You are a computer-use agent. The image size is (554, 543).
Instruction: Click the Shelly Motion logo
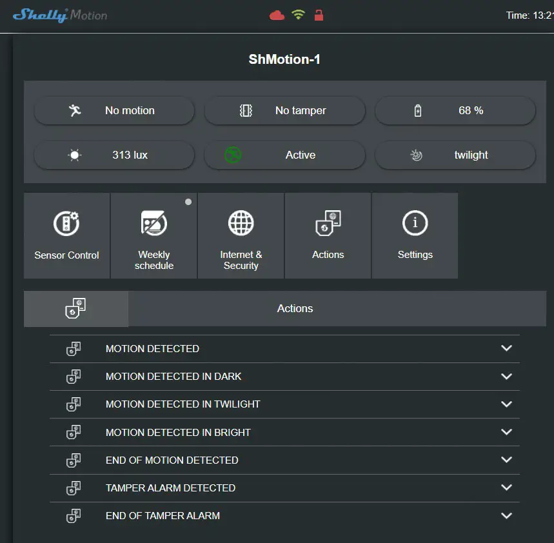tap(58, 15)
